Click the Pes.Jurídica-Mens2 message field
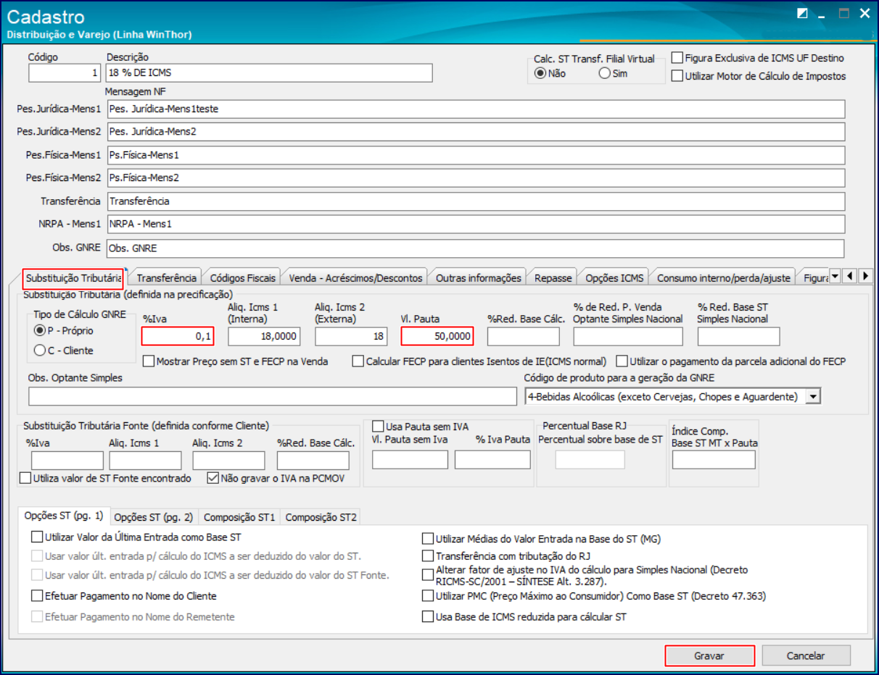The height and width of the screenshot is (675, 879). point(475,132)
